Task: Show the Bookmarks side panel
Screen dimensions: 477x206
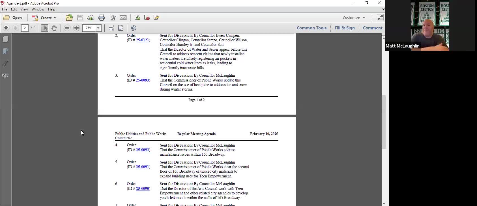Action: point(5,51)
